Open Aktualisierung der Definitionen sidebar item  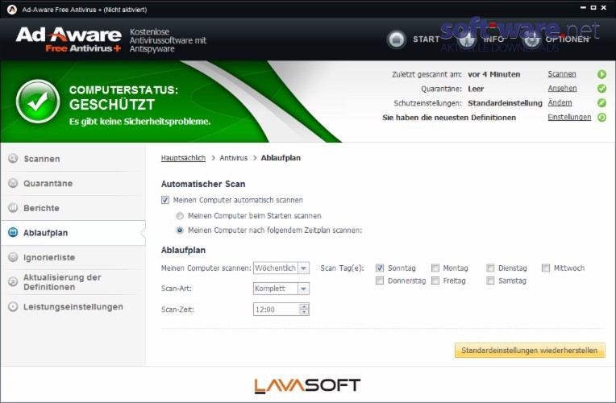(73, 282)
